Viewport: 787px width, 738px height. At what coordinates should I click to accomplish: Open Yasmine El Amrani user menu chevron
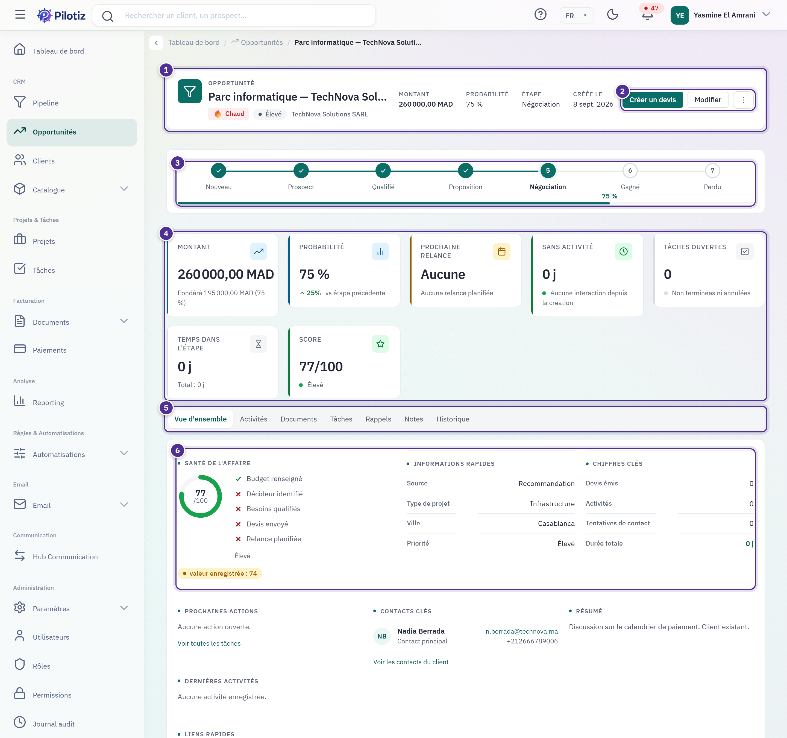pos(767,15)
